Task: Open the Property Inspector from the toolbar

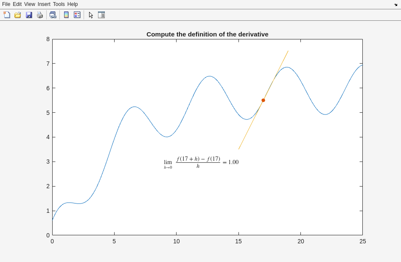Action: pos(101,15)
